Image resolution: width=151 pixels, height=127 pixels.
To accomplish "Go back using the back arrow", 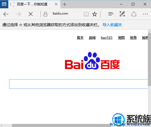I will [x=6, y=14].
